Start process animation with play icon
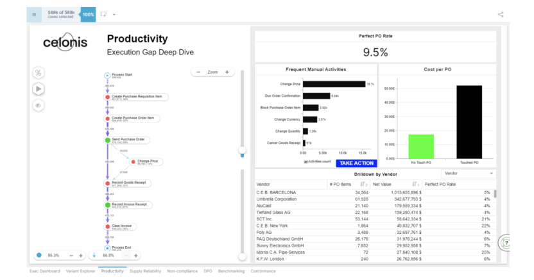Viewport: 534px width, 280px height. point(38,89)
